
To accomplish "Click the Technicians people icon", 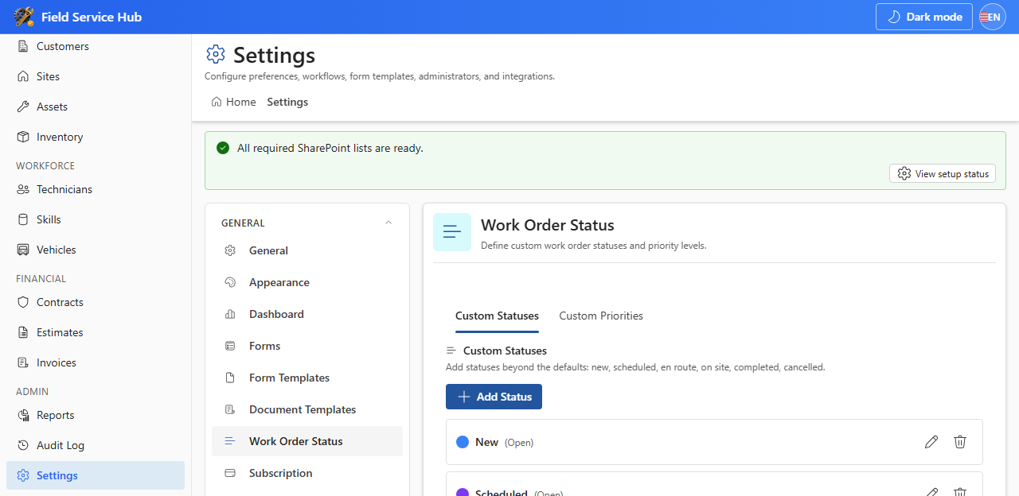I will pyautogui.click(x=23, y=189).
